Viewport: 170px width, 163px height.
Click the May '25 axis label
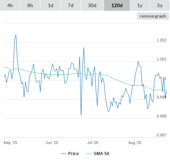(x=10, y=143)
